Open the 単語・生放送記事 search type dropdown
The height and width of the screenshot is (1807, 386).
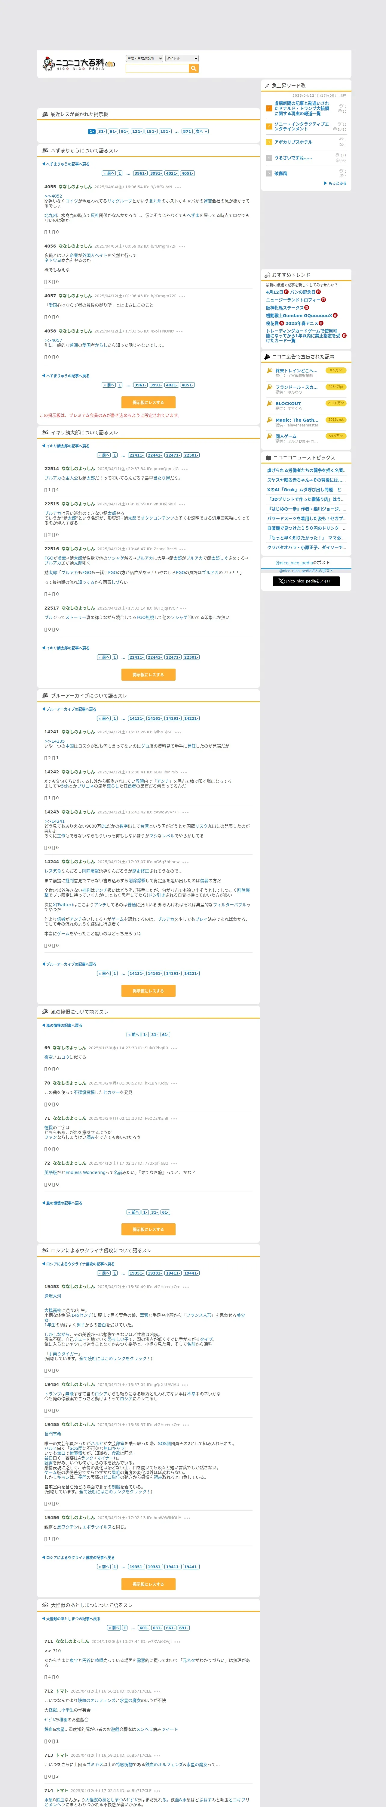point(144,58)
